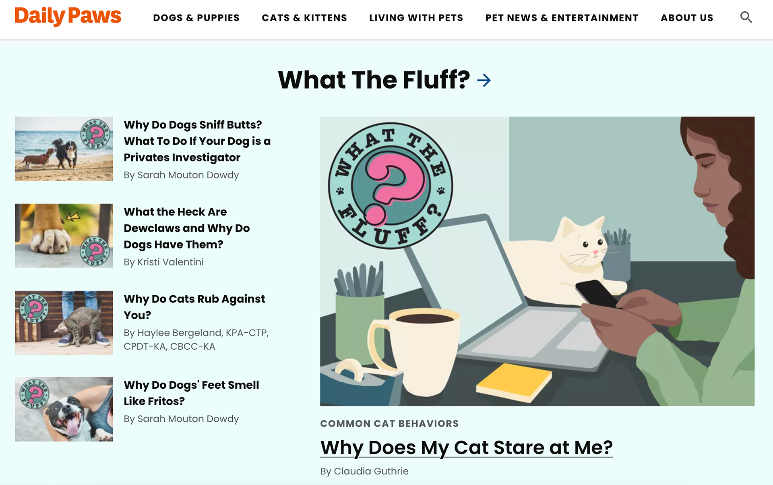This screenshot has width=773, height=485.
Task: Go to the About Us page
Action: tap(687, 18)
